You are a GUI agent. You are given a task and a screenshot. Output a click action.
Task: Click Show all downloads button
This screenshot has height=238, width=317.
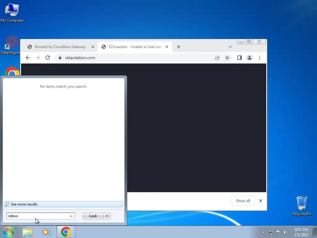[243, 201]
